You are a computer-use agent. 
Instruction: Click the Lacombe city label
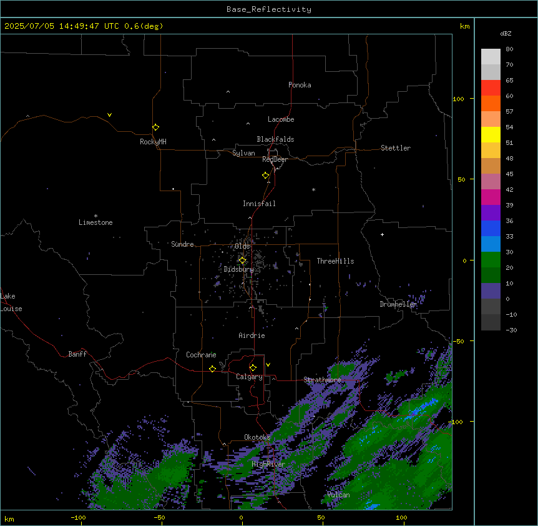pos(281,119)
